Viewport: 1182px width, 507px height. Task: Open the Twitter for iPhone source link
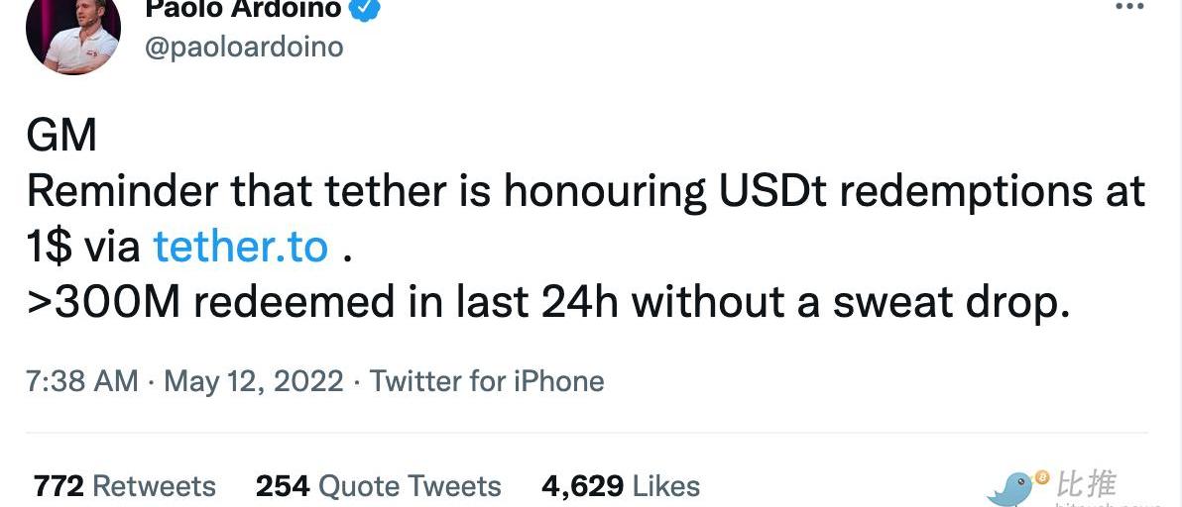coord(487,381)
